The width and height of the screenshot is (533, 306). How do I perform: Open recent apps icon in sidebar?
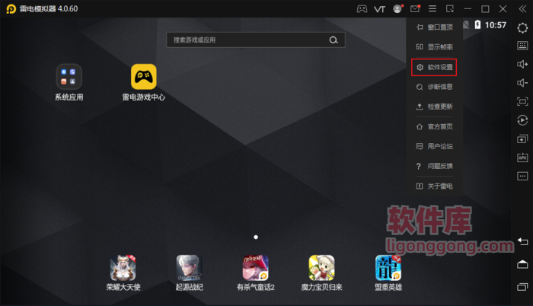coord(522,287)
